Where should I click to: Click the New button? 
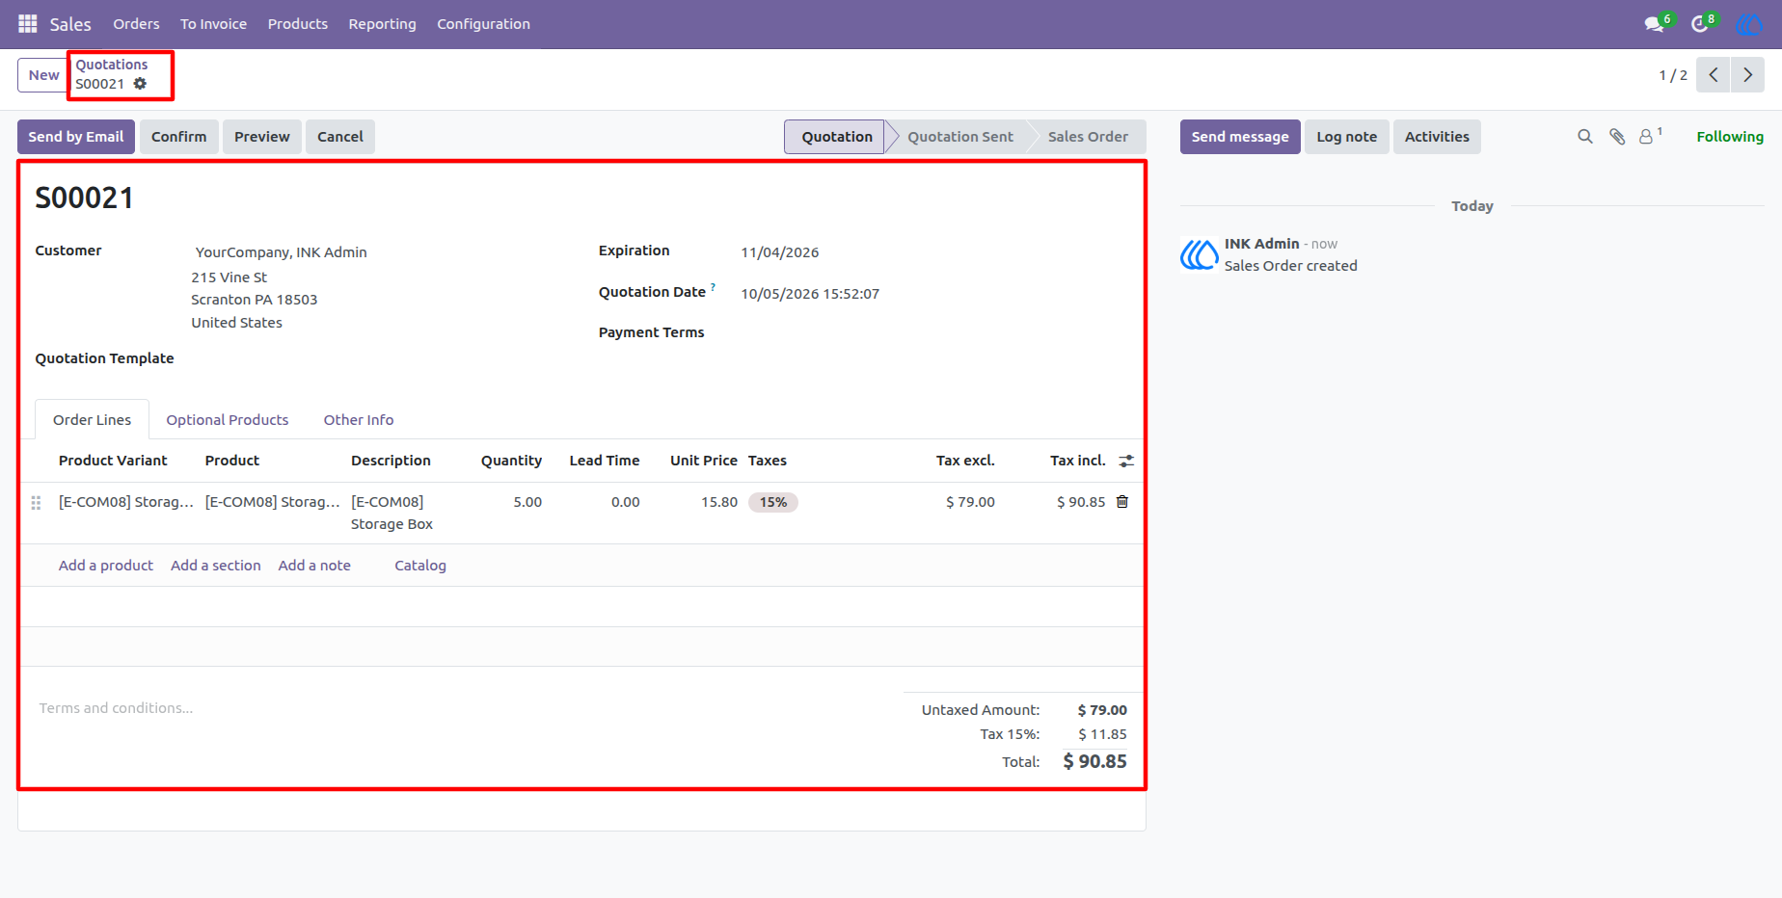point(43,75)
